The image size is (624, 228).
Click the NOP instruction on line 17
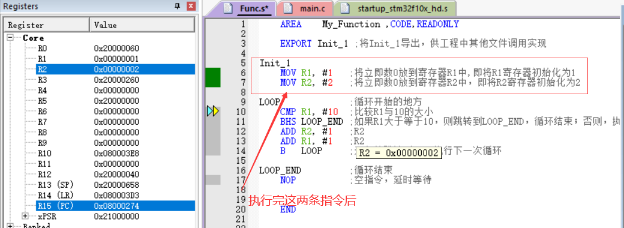click(x=288, y=180)
